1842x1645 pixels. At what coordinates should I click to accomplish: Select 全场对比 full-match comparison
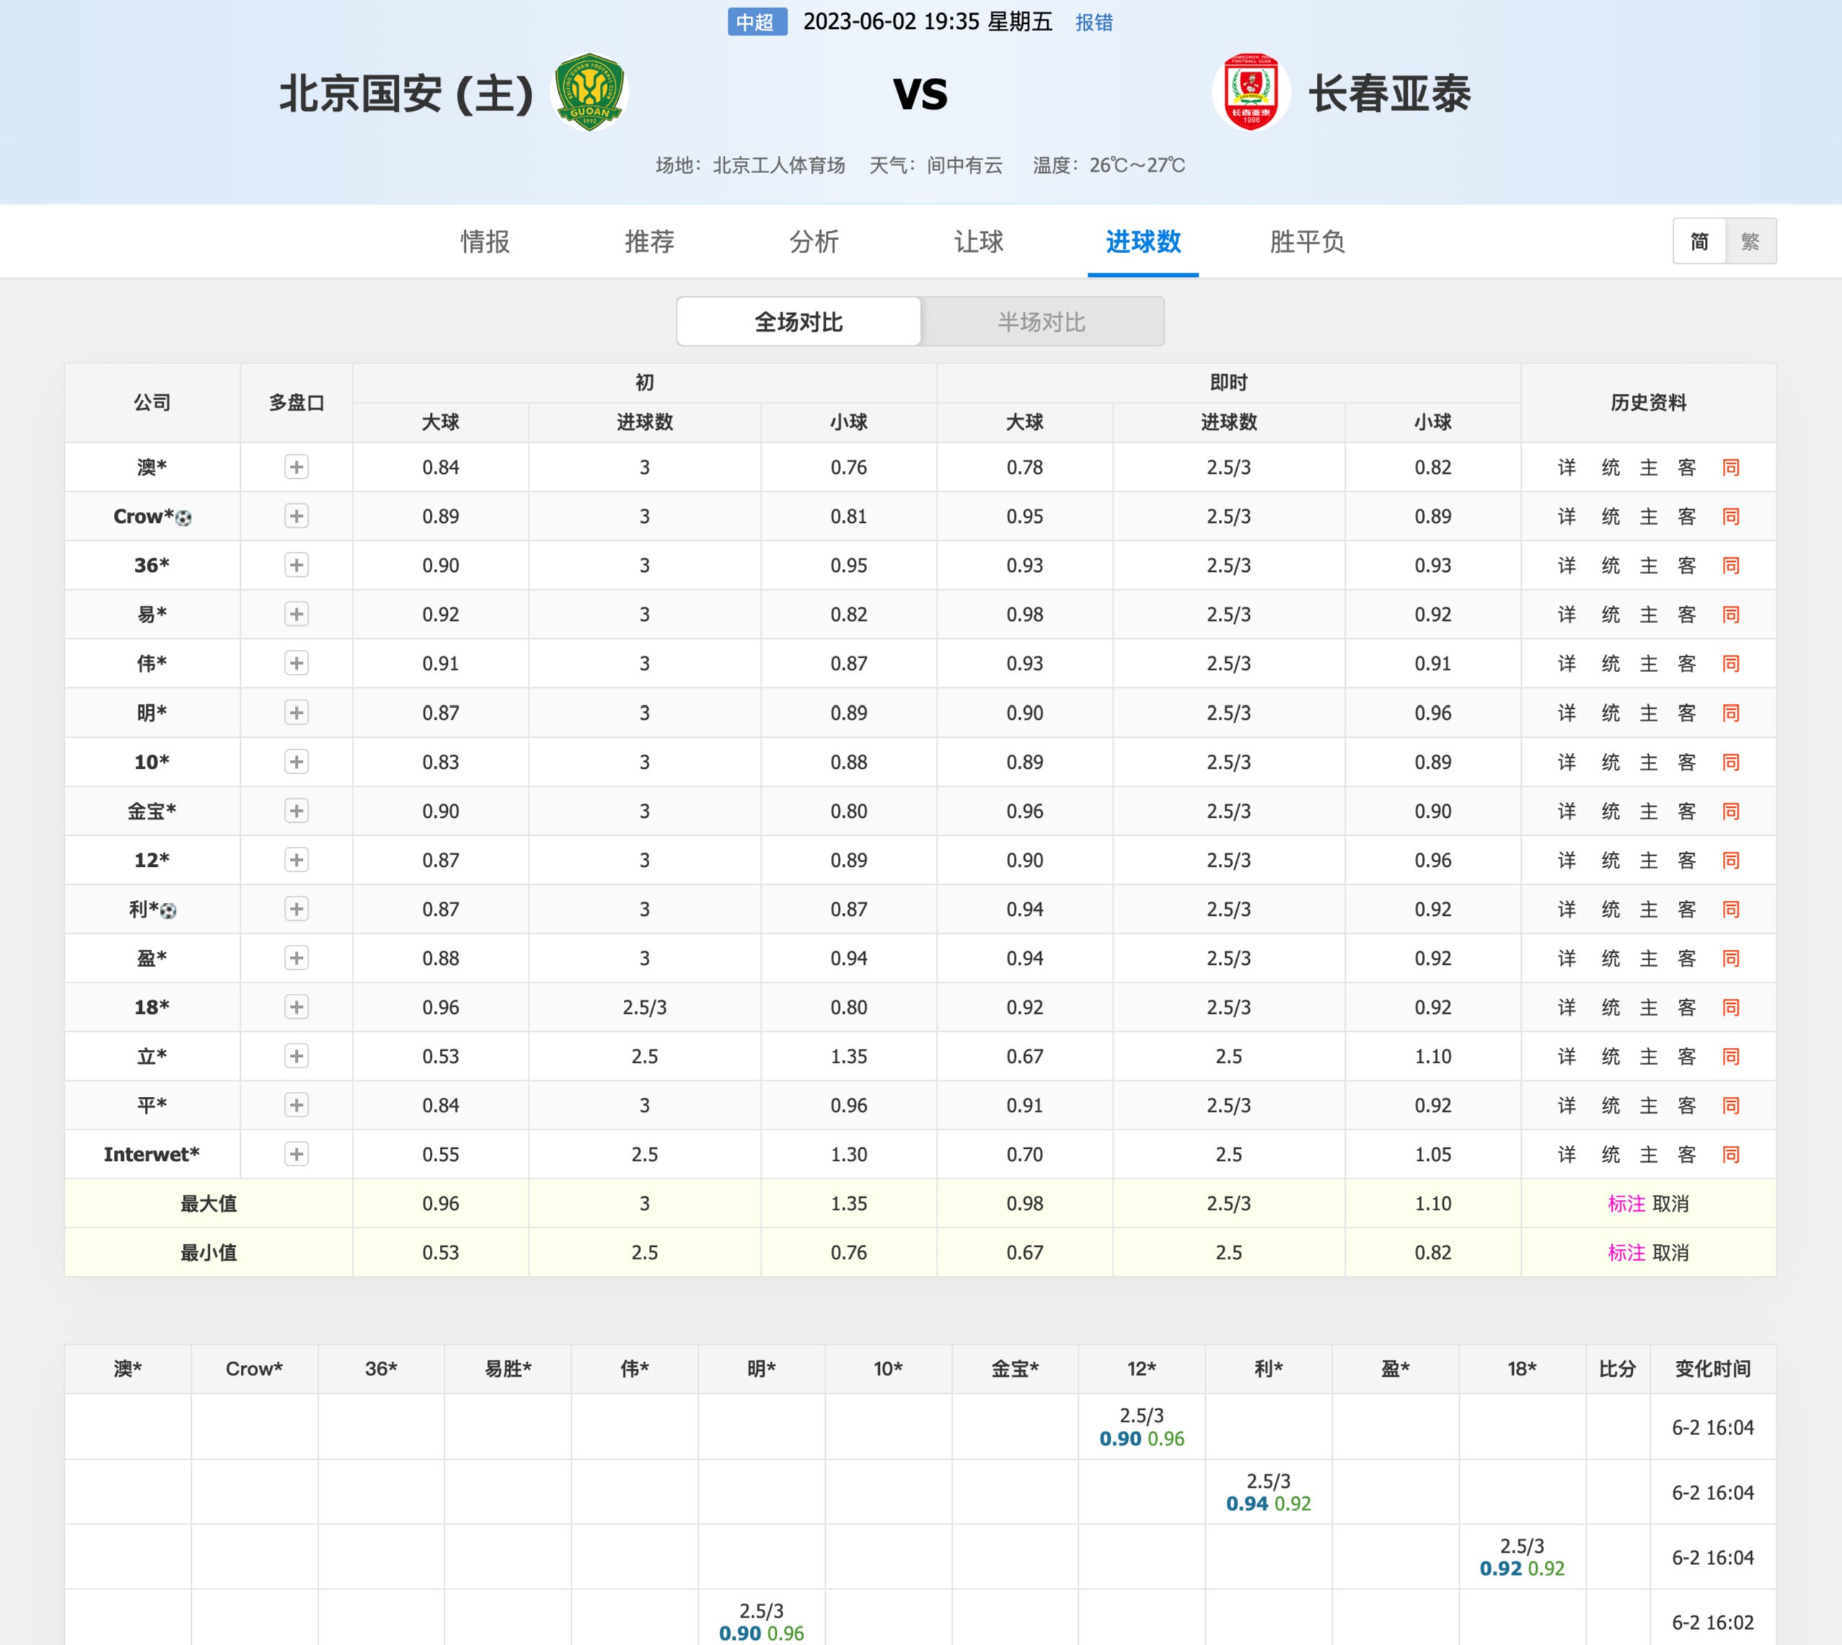(x=799, y=322)
